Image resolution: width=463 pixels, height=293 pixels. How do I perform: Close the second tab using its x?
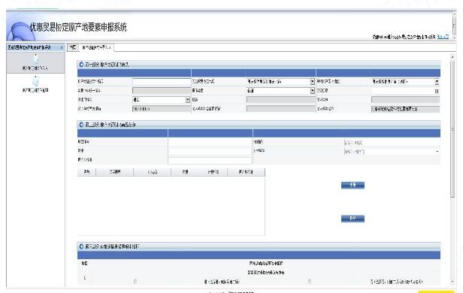click(x=110, y=47)
